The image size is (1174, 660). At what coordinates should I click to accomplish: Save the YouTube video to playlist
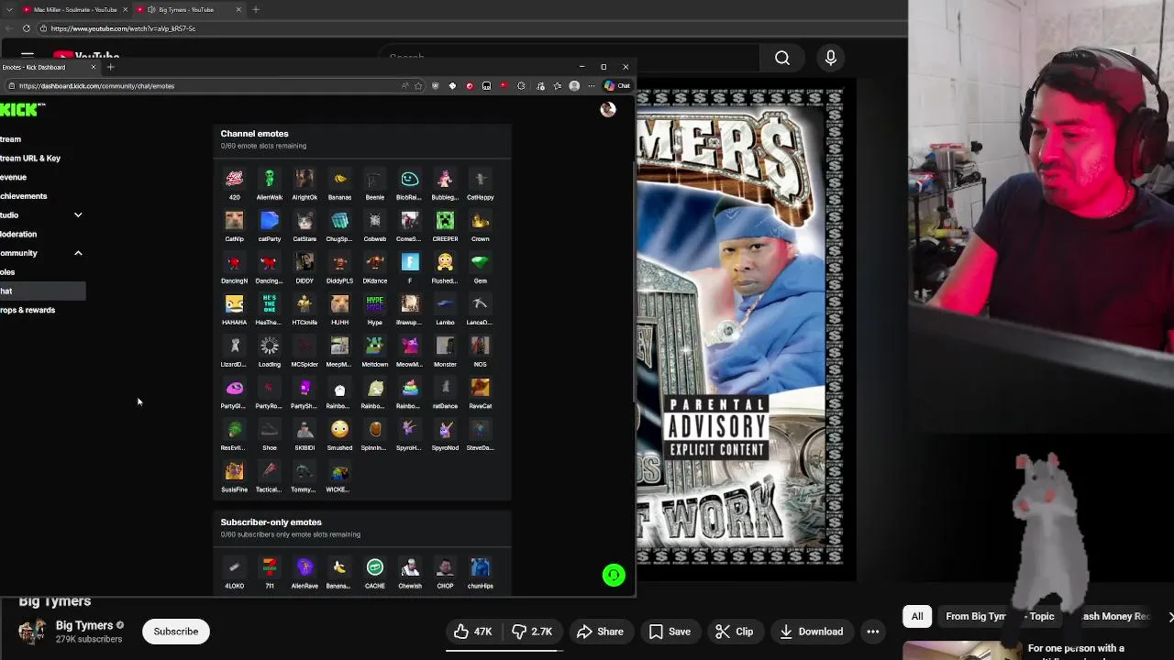pyautogui.click(x=670, y=632)
